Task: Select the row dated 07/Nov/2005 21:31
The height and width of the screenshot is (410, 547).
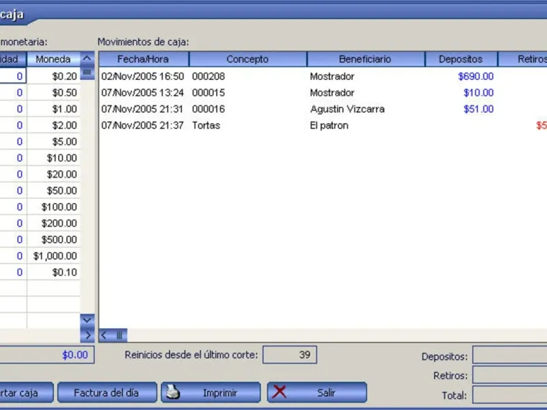Action: point(323,109)
